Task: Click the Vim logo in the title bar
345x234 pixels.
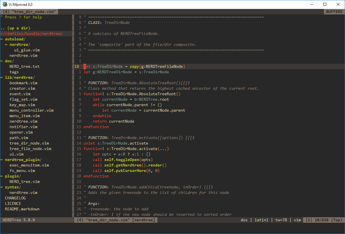Action: coord(4,4)
